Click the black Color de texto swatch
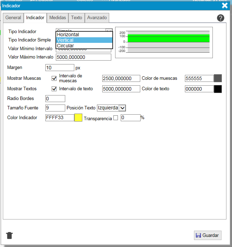 coord(218,89)
